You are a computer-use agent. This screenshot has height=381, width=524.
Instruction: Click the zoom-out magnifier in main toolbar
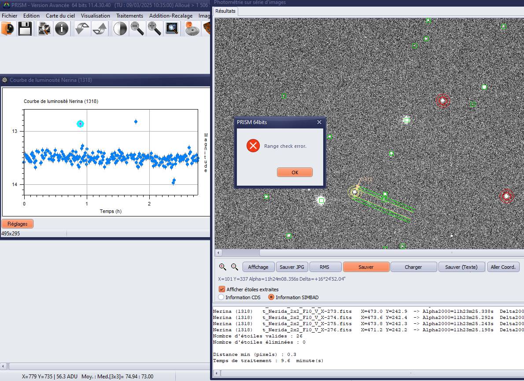pos(137,29)
